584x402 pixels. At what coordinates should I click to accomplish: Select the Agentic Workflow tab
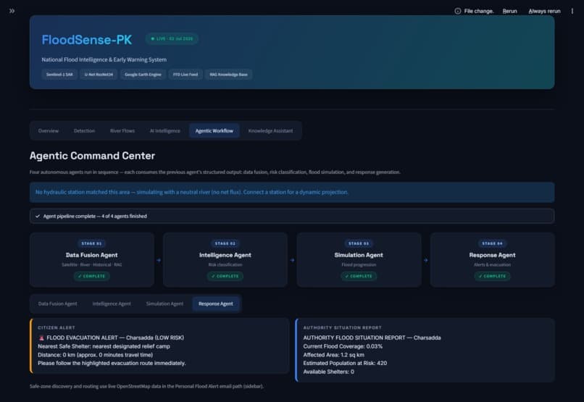tap(214, 130)
